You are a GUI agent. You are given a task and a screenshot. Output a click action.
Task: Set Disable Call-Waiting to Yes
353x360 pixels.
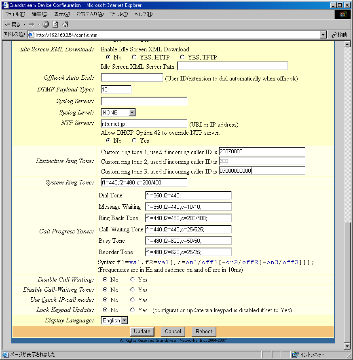pos(132,280)
